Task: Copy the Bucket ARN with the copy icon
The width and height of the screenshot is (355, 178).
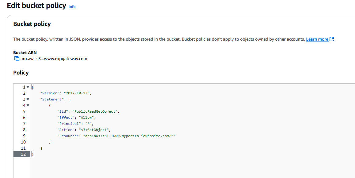Action: [17, 59]
